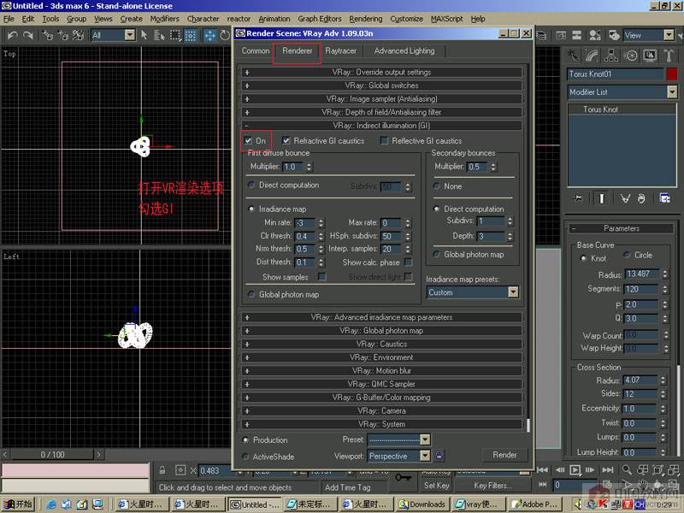This screenshot has height=513, width=684.
Task: Open the Hierarchy command panel tab
Action: click(x=611, y=56)
